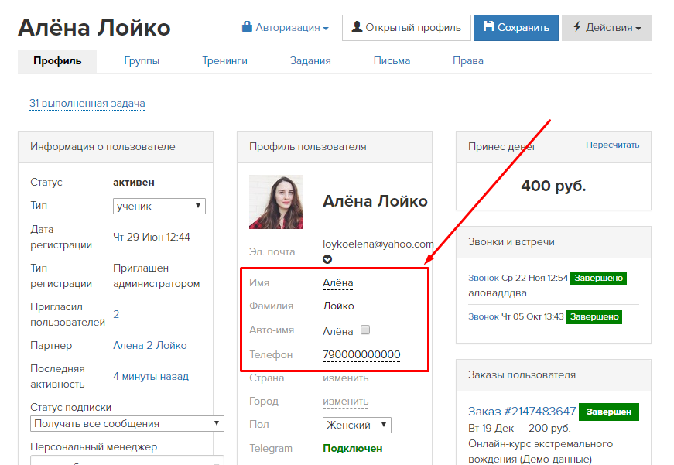
Task: Click изменить next to Страна
Action: (x=346, y=378)
